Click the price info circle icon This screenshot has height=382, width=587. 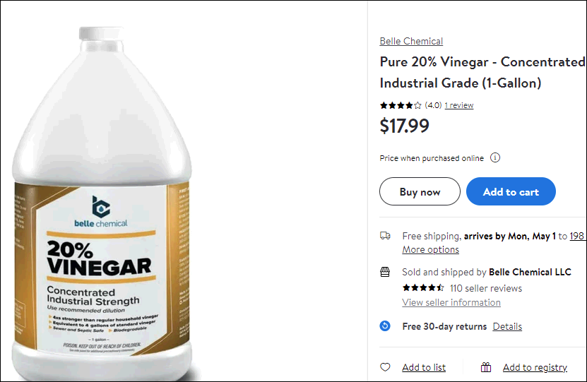(x=495, y=158)
